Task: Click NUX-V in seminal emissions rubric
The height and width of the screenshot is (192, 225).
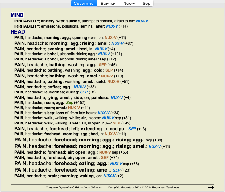Action: [112, 26]
